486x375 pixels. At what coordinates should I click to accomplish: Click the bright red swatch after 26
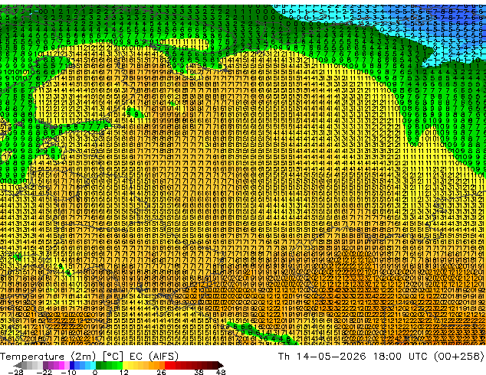tap(167, 365)
